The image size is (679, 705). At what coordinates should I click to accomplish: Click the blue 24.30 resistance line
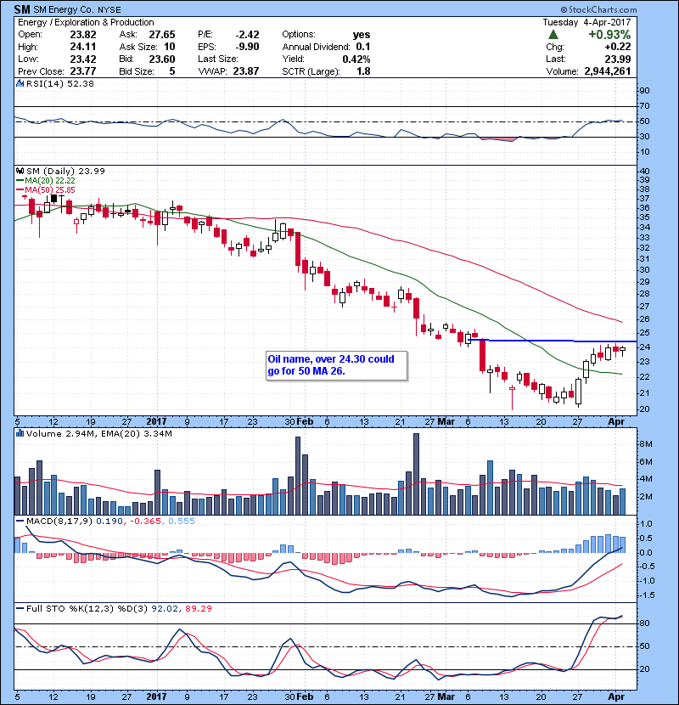pos(553,341)
